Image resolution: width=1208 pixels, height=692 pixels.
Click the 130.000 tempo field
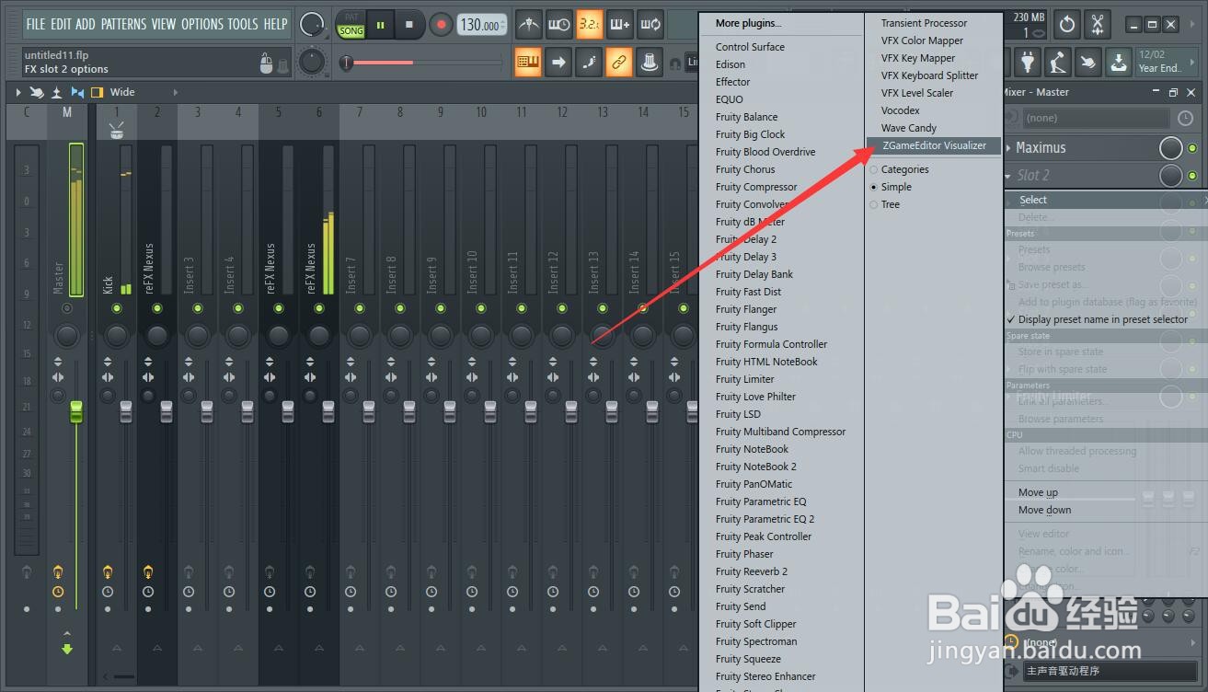[x=482, y=25]
